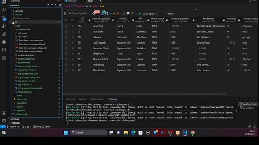This screenshot has width=259, height=145.
Task: Open the Explorer view in activity bar
Action: [x=4, y=2]
